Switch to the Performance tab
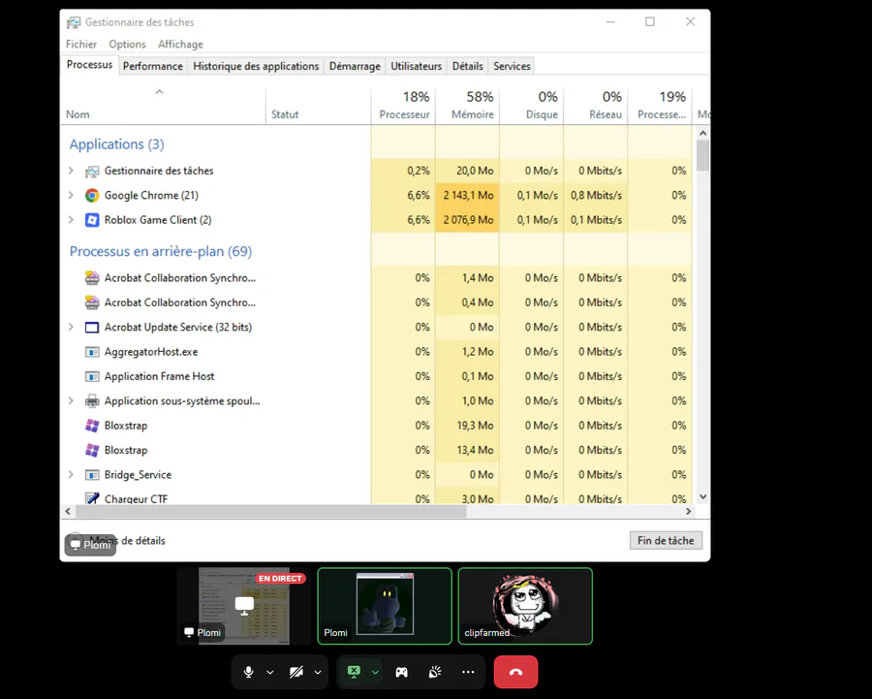The height and width of the screenshot is (699, 872). [x=153, y=66]
